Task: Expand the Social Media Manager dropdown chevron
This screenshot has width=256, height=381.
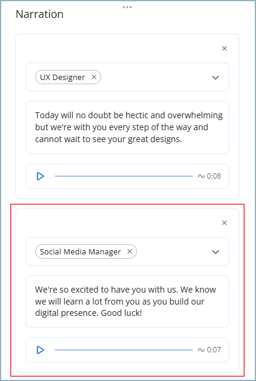Action: [x=216, y=252]
